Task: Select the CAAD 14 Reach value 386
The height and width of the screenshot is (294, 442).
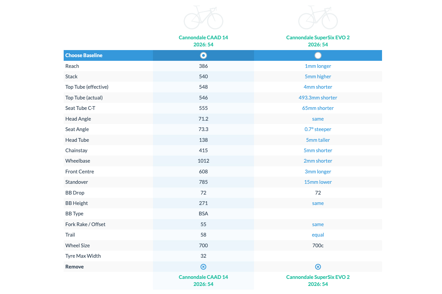Action: (x=203, y=66)
